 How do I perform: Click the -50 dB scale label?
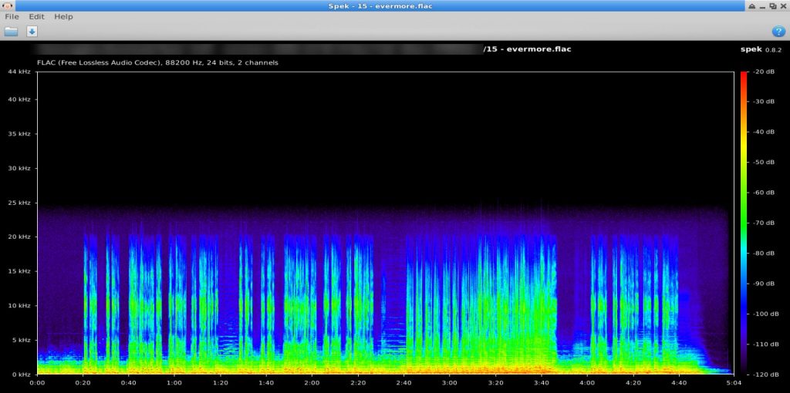pos(763,162)
